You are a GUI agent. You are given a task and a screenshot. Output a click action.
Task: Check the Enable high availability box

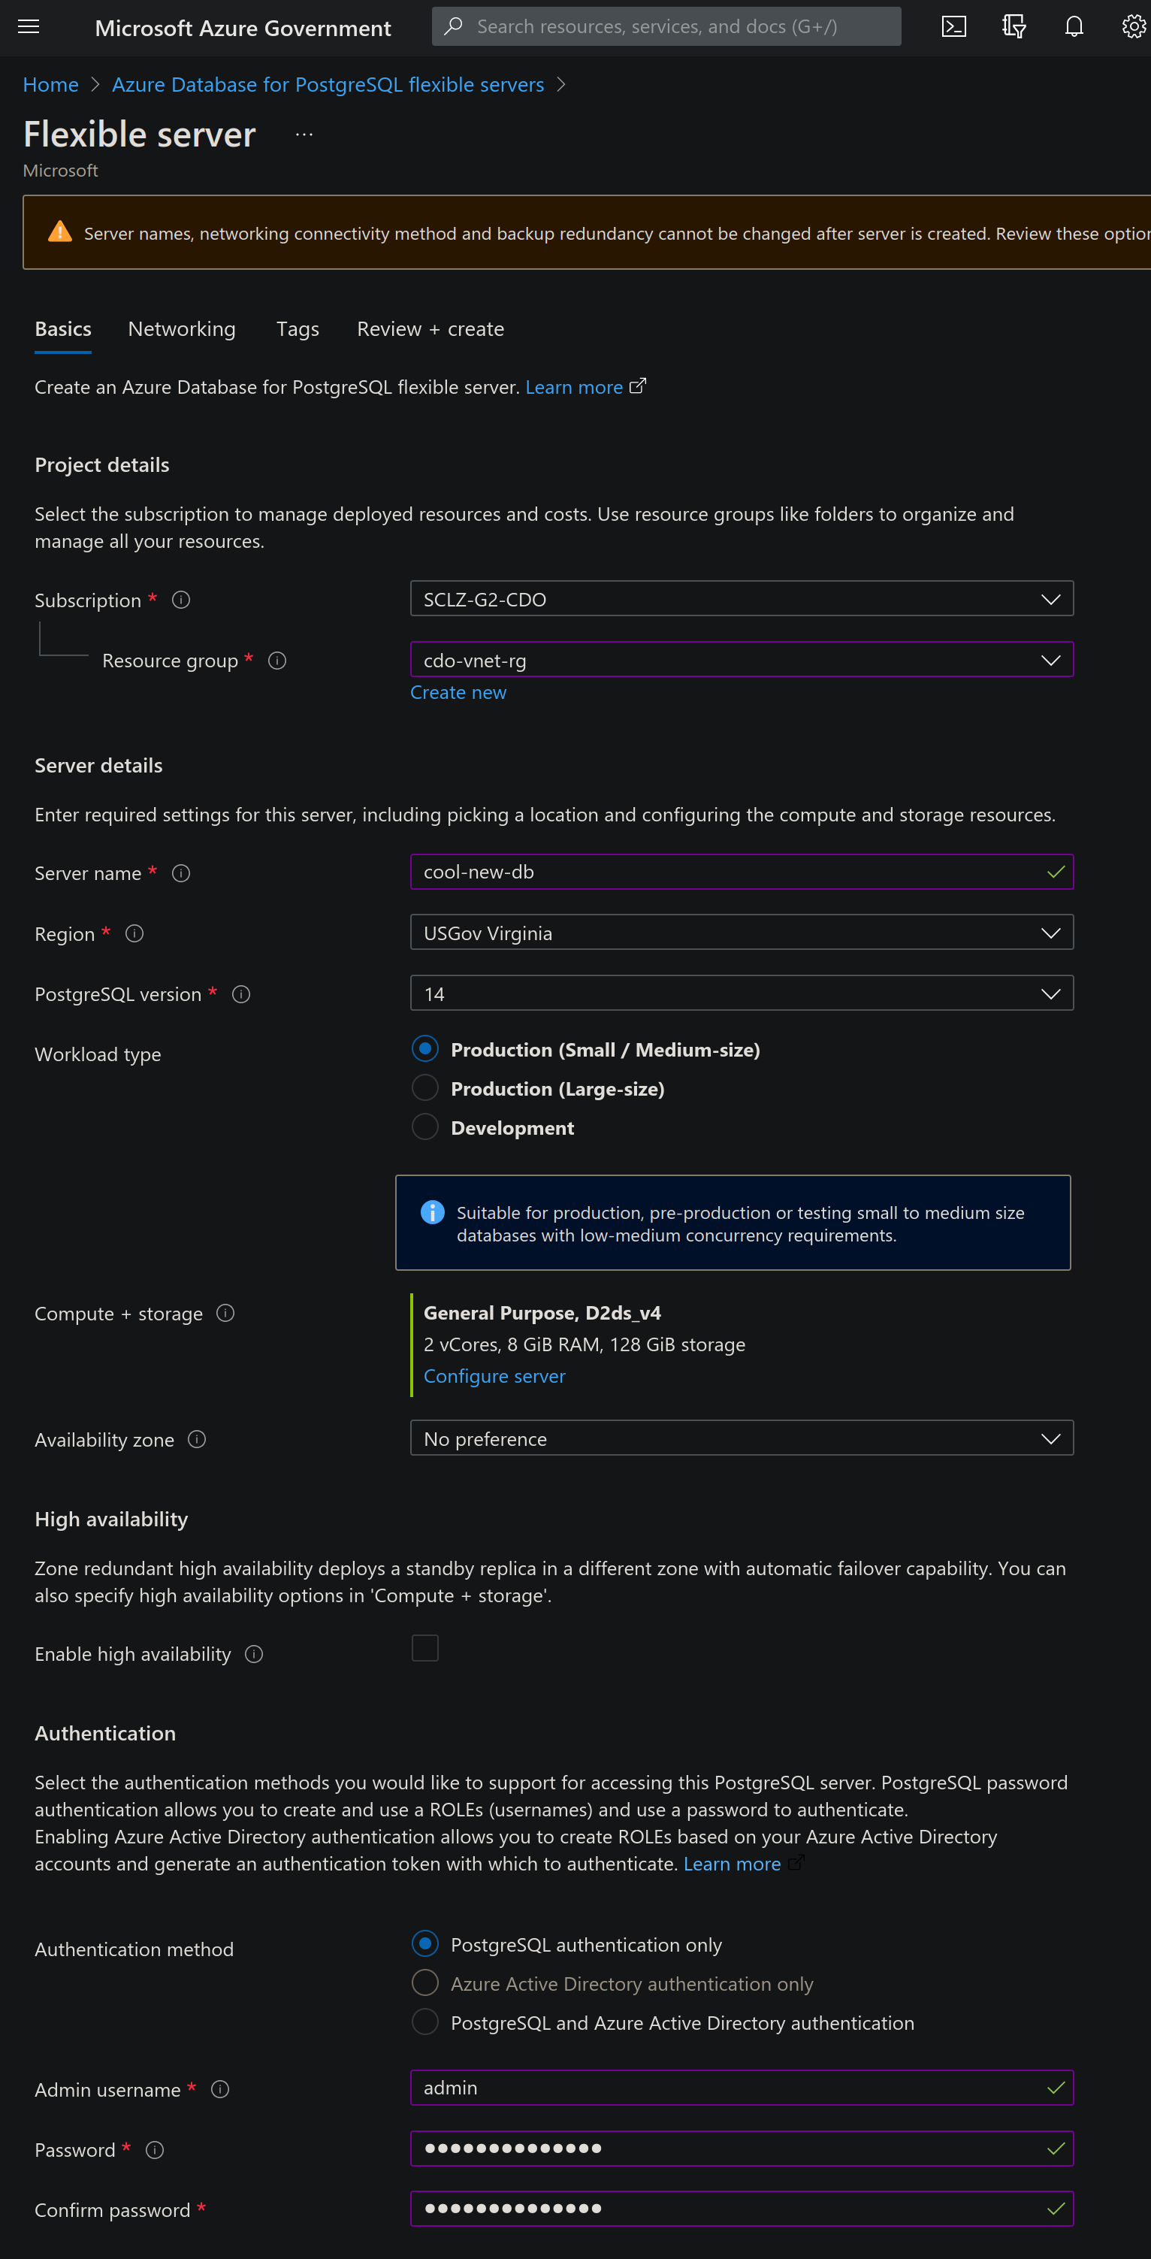pyautogui.click(x=425, y=1648)
